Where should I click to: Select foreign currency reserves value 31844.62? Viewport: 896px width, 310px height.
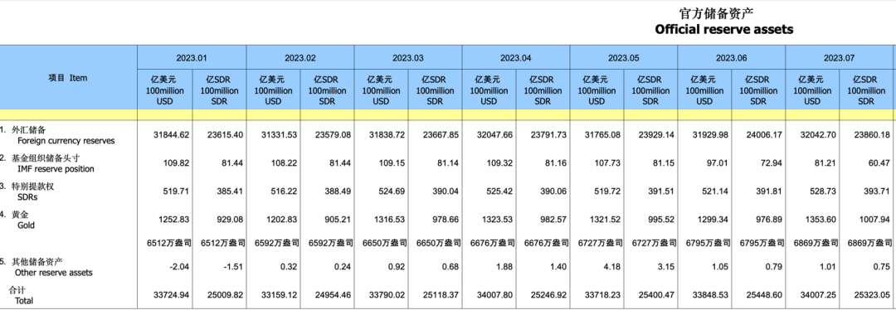[x=172, y=135]
